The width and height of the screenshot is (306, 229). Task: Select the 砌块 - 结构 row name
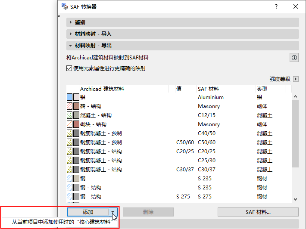(x=93, y=124)
